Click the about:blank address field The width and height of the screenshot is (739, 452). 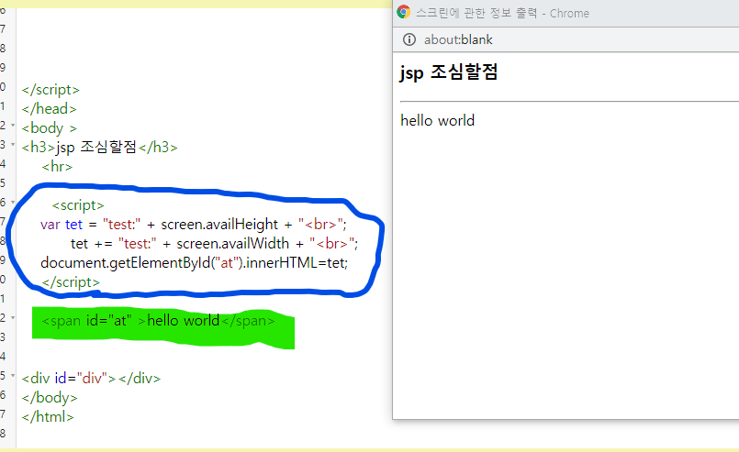tap(458, 39)
